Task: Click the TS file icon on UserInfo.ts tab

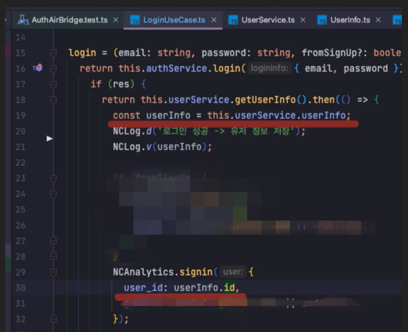Action: pyautogui.click(x=322, y=20)
